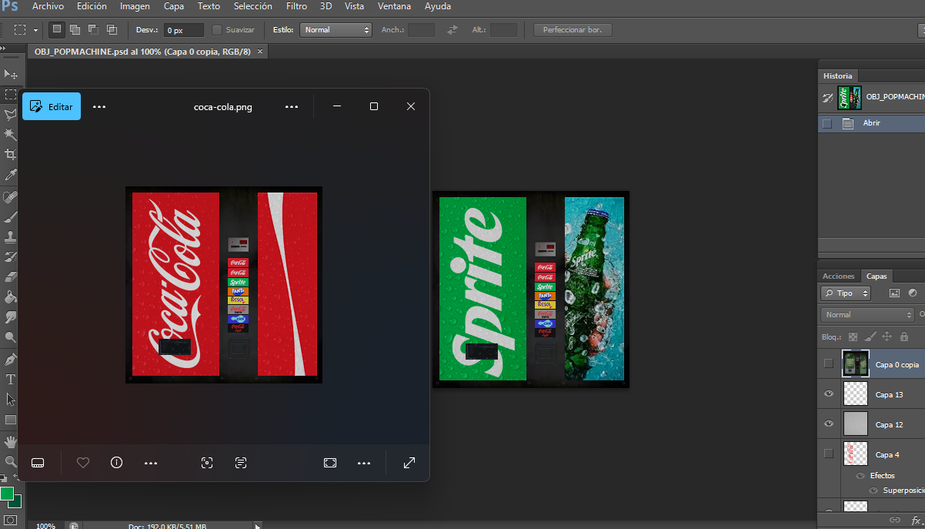Open the Archivo menu

tap(48, 6)
